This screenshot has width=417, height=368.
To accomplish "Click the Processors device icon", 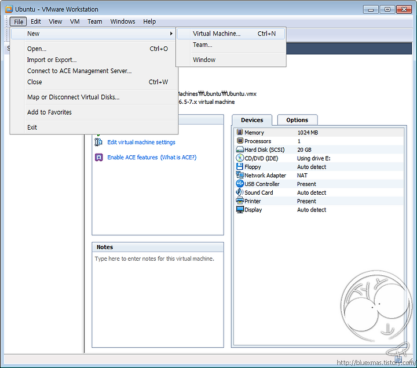I will pyautogui.click(x=240, y=141).
